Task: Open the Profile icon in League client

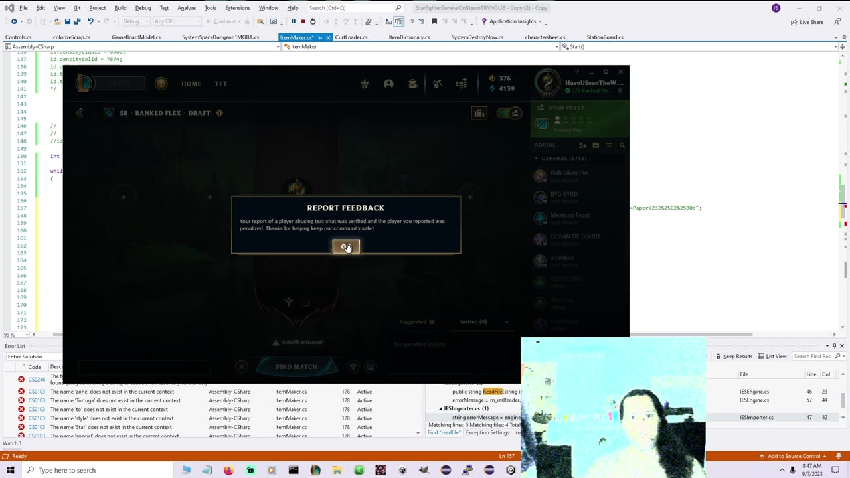Action: pyautogui.click(x=388, y=84)
